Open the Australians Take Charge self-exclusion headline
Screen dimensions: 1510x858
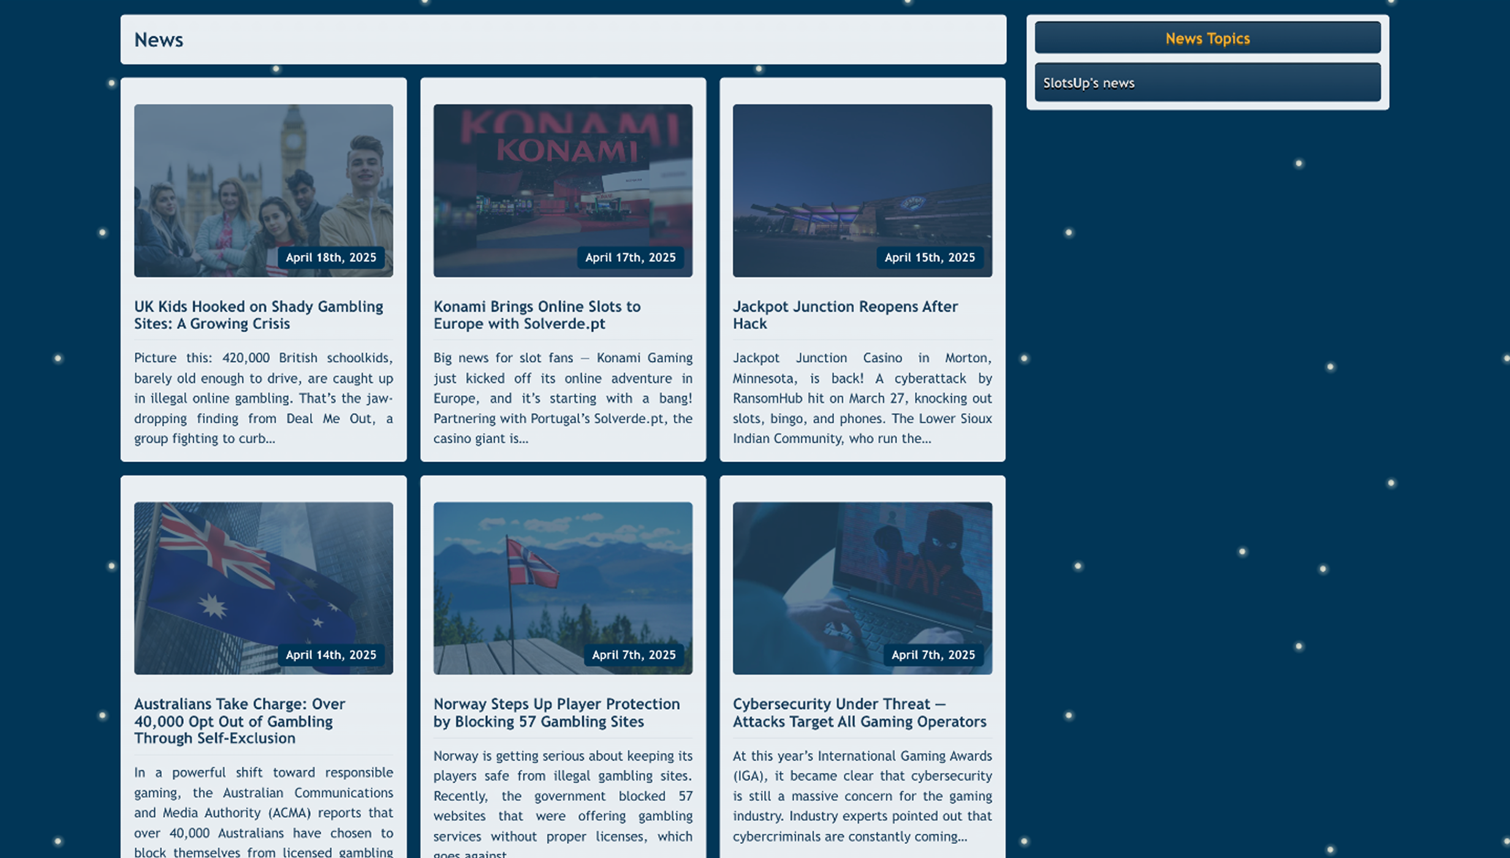pyautogui.click(x=240, y=721)
